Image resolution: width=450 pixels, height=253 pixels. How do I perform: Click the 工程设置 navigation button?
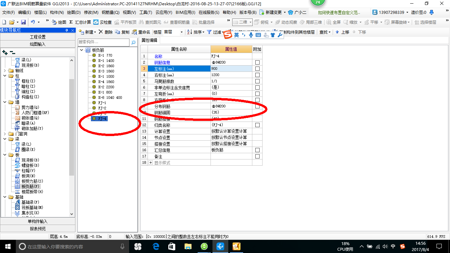[38, 37]
